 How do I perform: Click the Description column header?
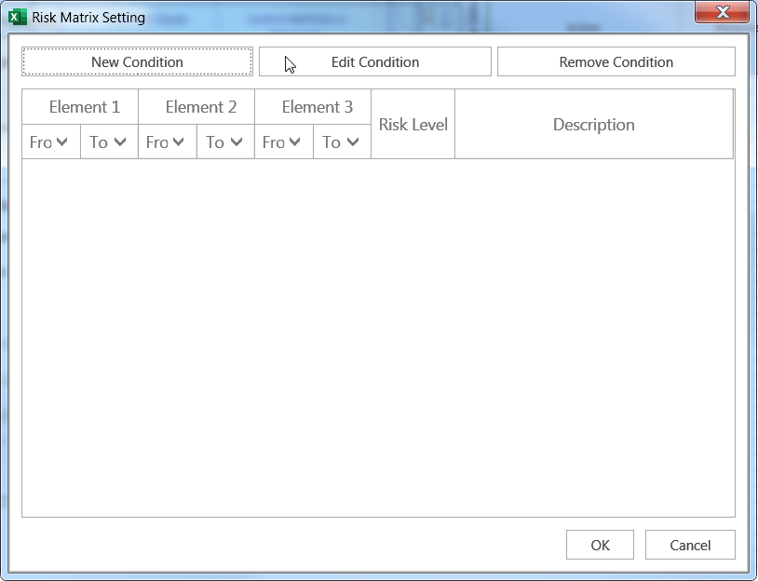point(593,125)
